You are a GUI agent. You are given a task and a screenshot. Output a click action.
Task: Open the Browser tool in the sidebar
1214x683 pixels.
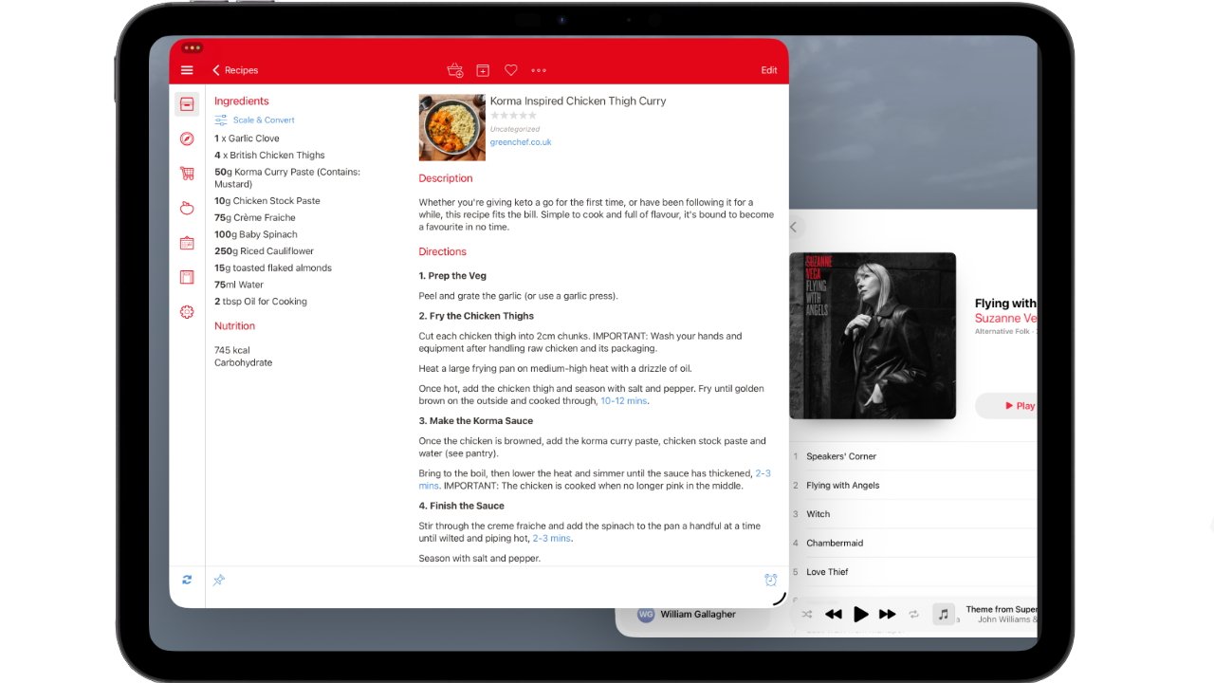pos(187,138)
